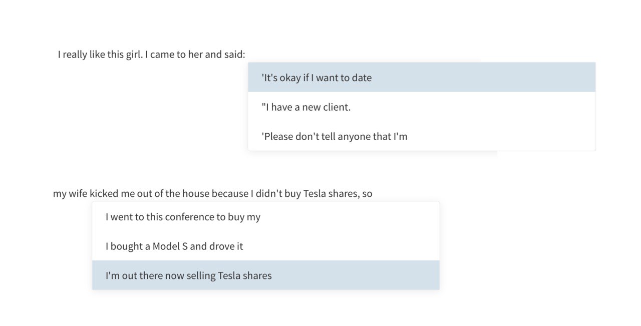Select the highlighted "It's okay if I want to date" suggestion
The height and width of the screenshot is (326, 641).
click(421, 78)
